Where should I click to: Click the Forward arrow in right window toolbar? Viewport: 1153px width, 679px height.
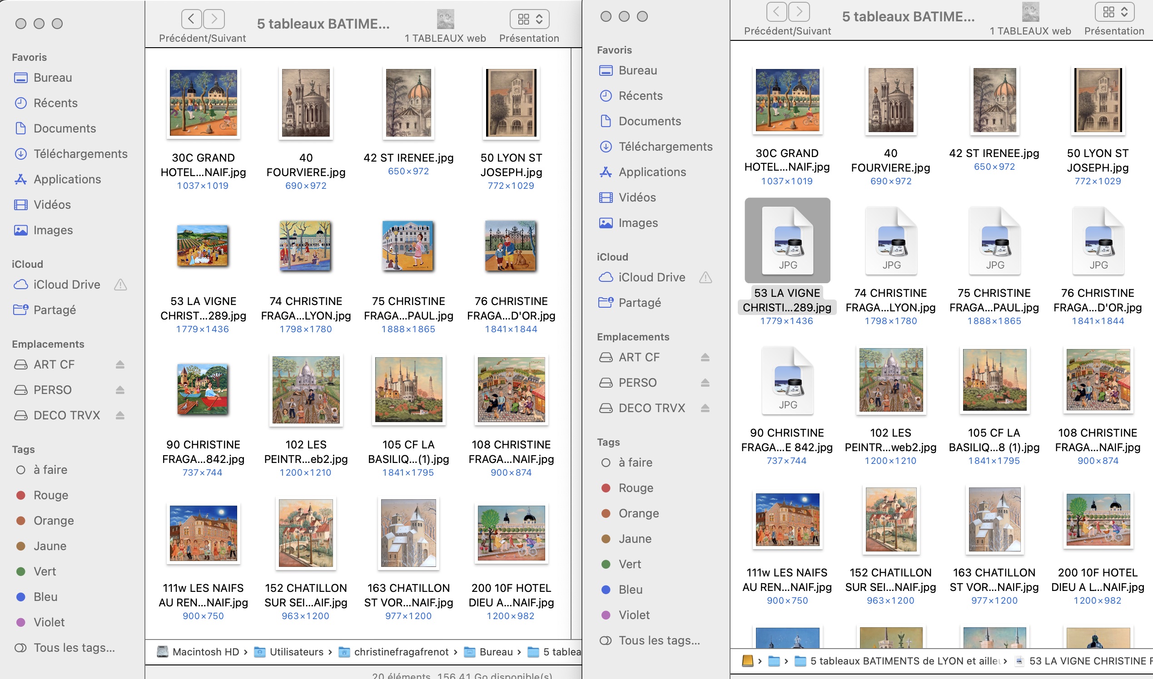[799, 11]
